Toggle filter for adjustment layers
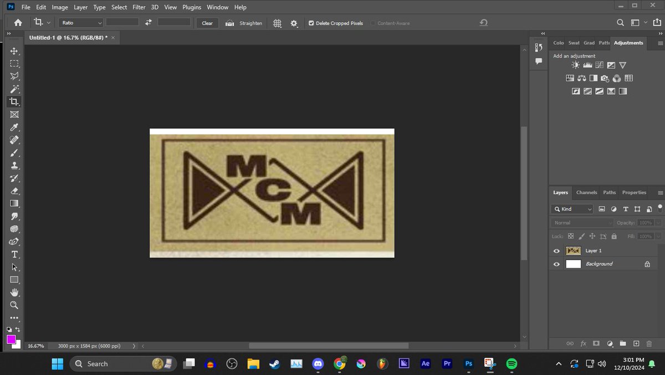 click(x=613, y=209)
